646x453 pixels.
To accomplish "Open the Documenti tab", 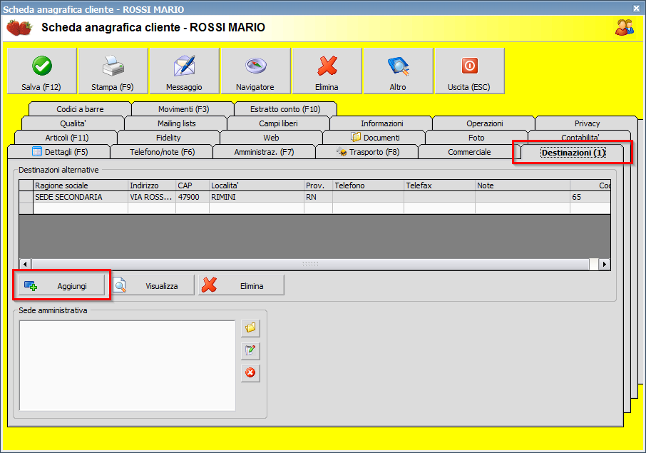I will click(374, 138).
